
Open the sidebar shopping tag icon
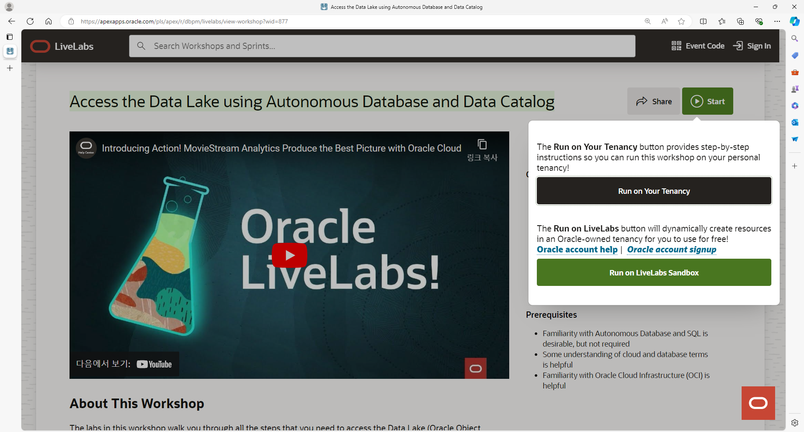[x=795, y=55]
